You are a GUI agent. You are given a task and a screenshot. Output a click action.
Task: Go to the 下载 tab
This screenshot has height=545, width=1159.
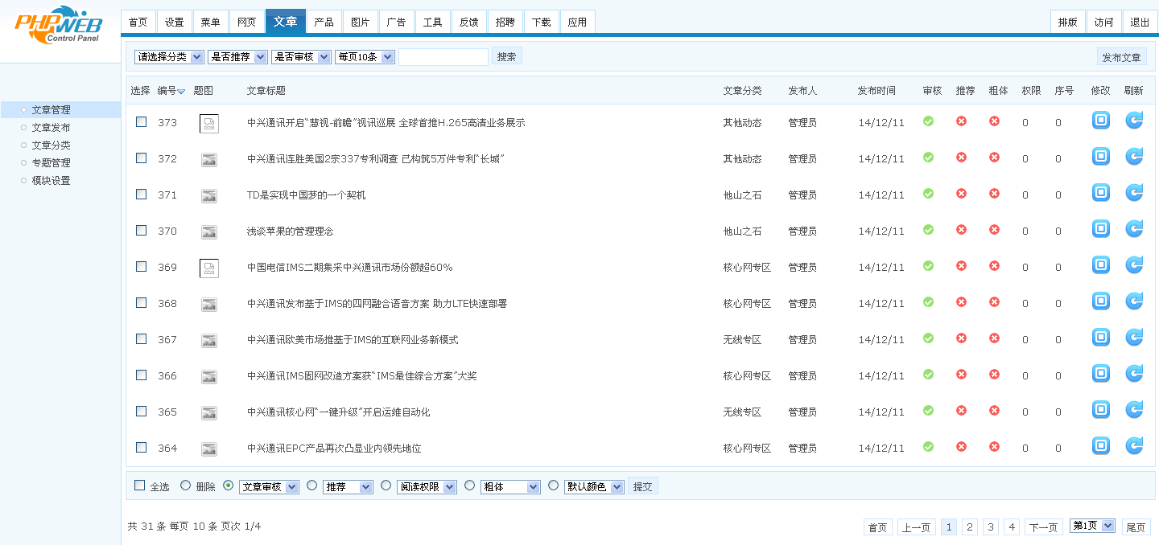click(x=542, y=22)
